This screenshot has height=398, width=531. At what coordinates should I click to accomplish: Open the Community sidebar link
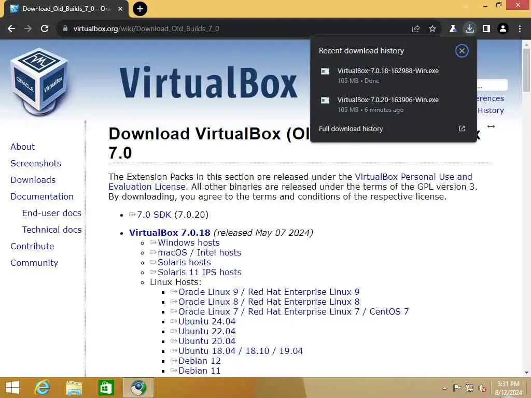click(34, 263)
